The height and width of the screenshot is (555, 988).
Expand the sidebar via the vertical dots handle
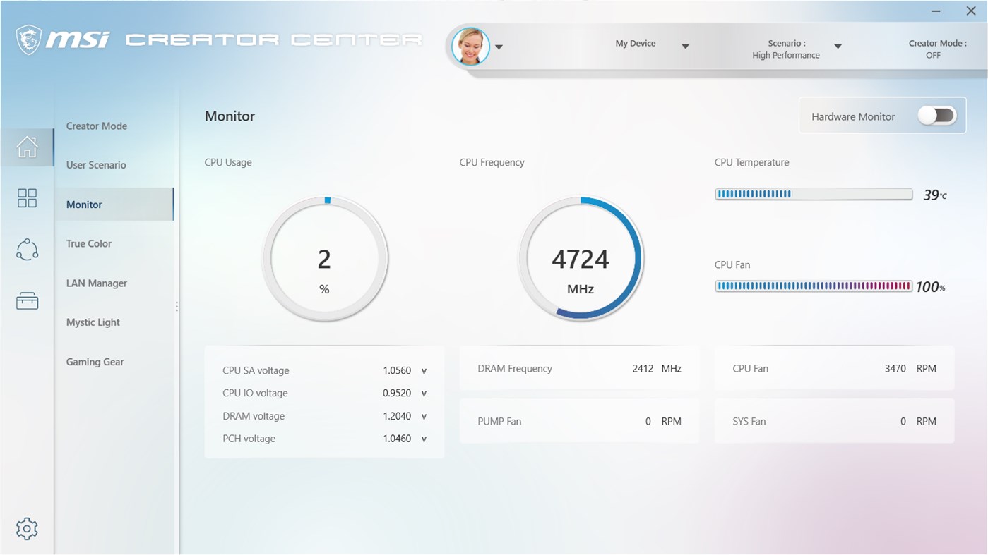(x=176, y=305)
